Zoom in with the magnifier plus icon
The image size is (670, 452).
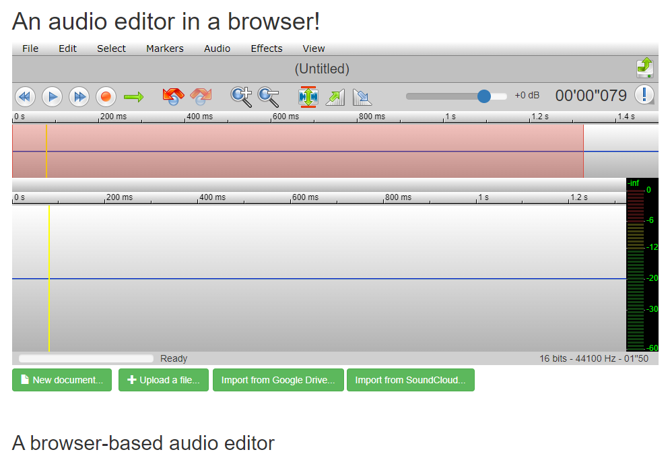tap(242, 96)
